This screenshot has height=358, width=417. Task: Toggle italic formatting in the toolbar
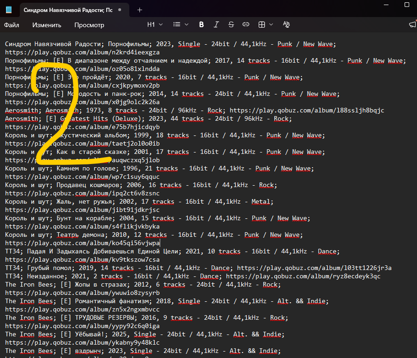(x=216, y=24)
